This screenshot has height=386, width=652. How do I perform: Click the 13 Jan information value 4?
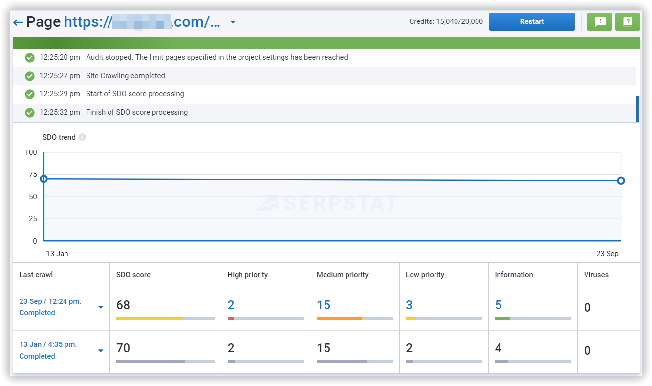(498, 348)
